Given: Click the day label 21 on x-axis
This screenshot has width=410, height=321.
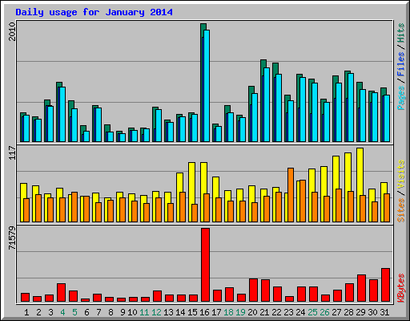Looking at the screenshot, I should [264, 312].
